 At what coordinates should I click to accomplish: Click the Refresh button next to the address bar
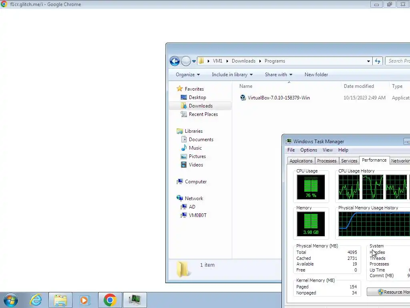[x=377, y=61]
